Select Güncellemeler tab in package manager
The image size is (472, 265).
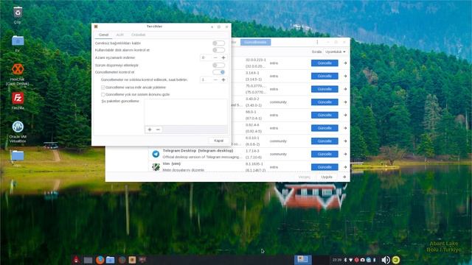coord(255,43)
